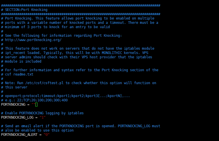Click the top row of hash characters
Image resolution: width=219 pixels, height=141 pixels.
[81, 5]
